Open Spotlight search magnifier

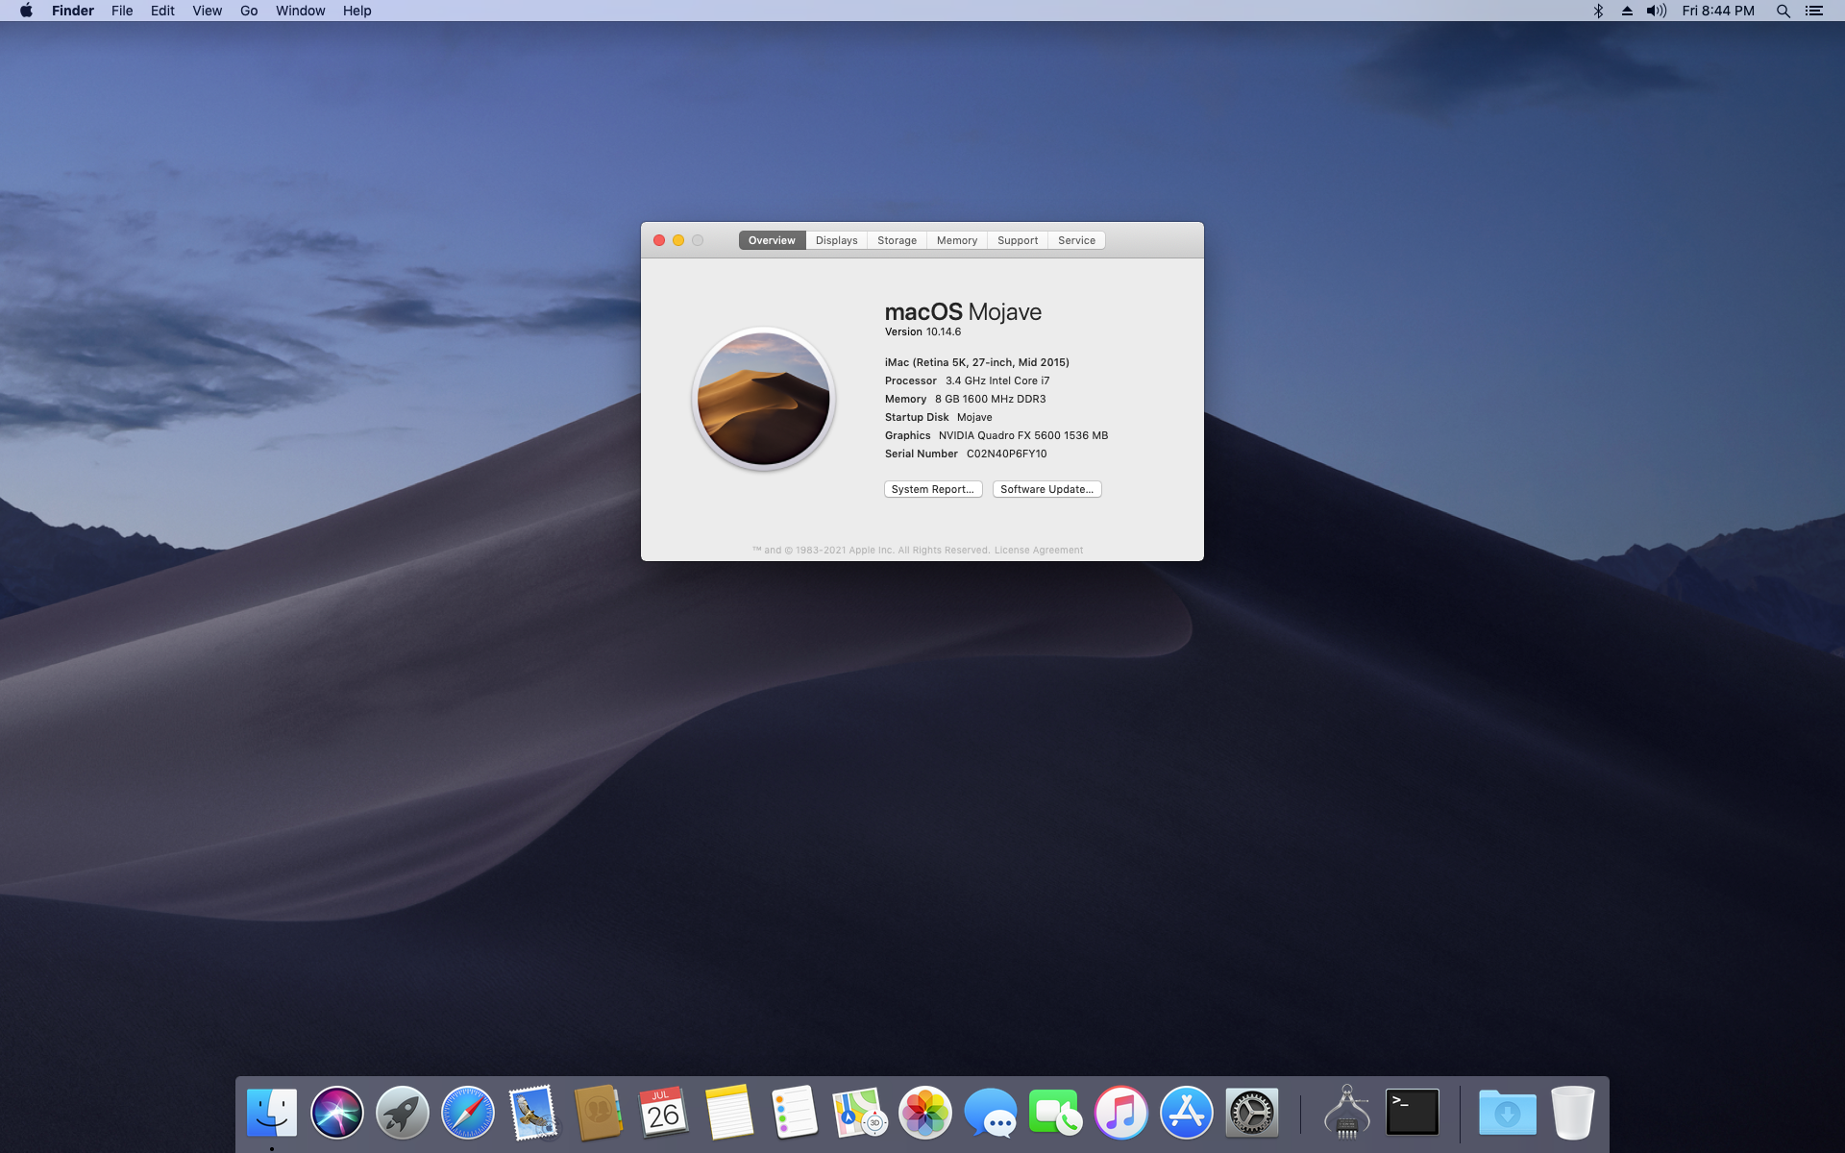(x=1783, y=11)
